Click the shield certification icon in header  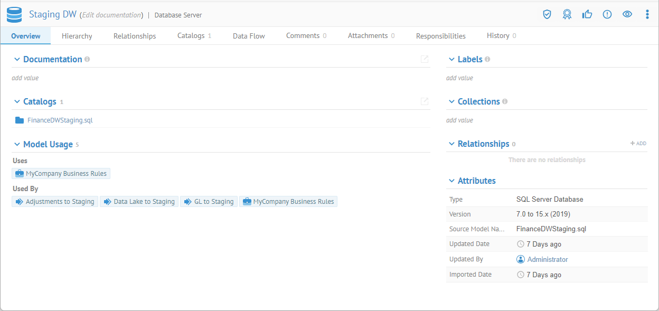547,15
